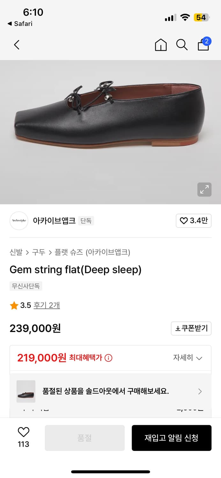Open the shopping bag with 2 items
Image resolution: width=221 pixels, height=478 pixels.
point(203,46)
